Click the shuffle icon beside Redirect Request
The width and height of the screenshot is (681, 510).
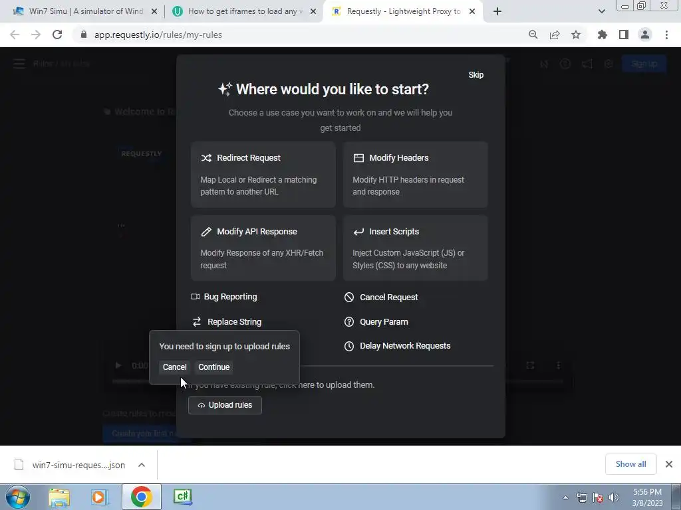[x=206, y=158]
